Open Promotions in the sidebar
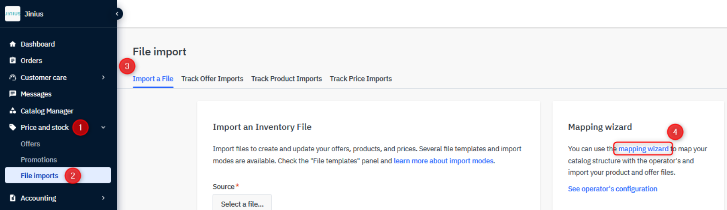The height and width of the screenshot is (210, 727). pyautogui.click(x=39, y=160)
